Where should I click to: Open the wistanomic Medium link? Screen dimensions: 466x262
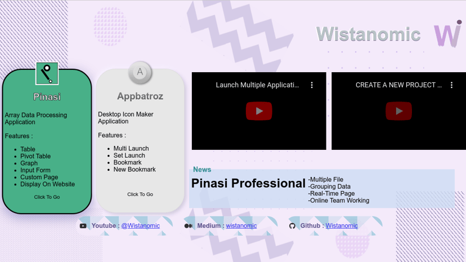pos(241,226)
